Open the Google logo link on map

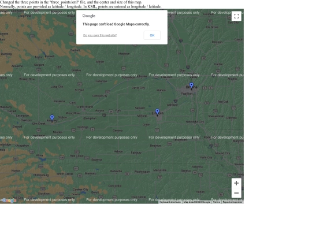pyautogui.click(x=9, y=200)
